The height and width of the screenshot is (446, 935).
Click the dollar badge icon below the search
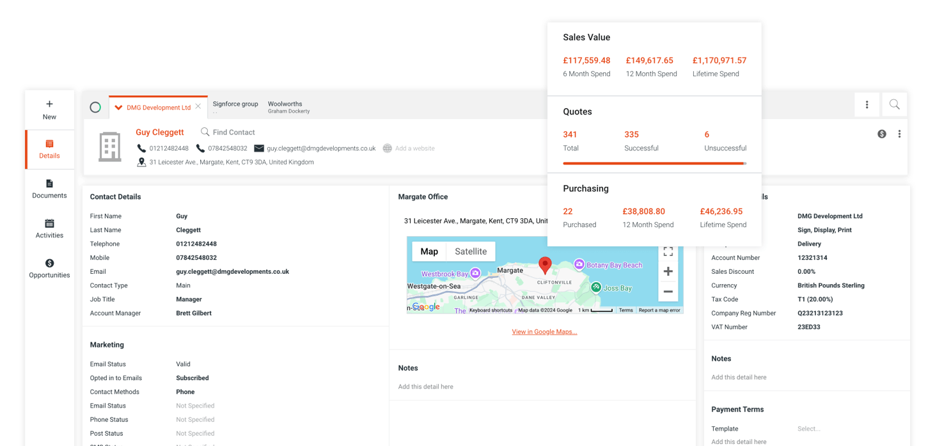point(881,134)
